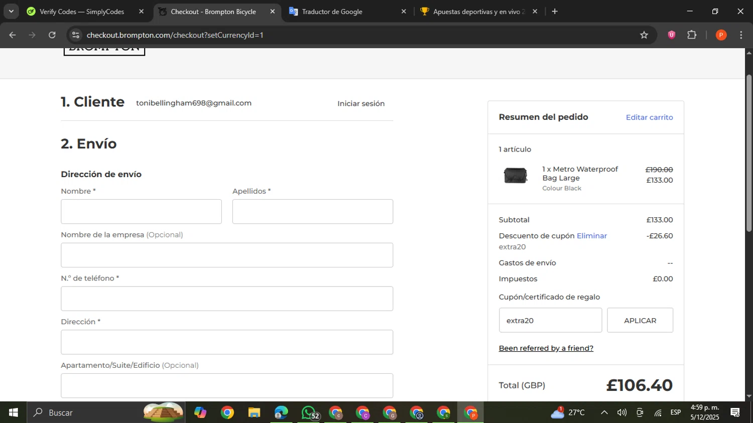Open the weather widget showing 27°C
Screen dimensions: 753x423
click(568, 412)
